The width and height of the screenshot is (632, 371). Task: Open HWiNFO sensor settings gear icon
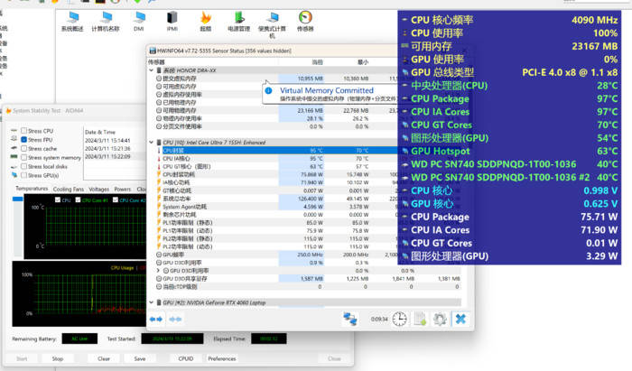(x=440, y=319)
